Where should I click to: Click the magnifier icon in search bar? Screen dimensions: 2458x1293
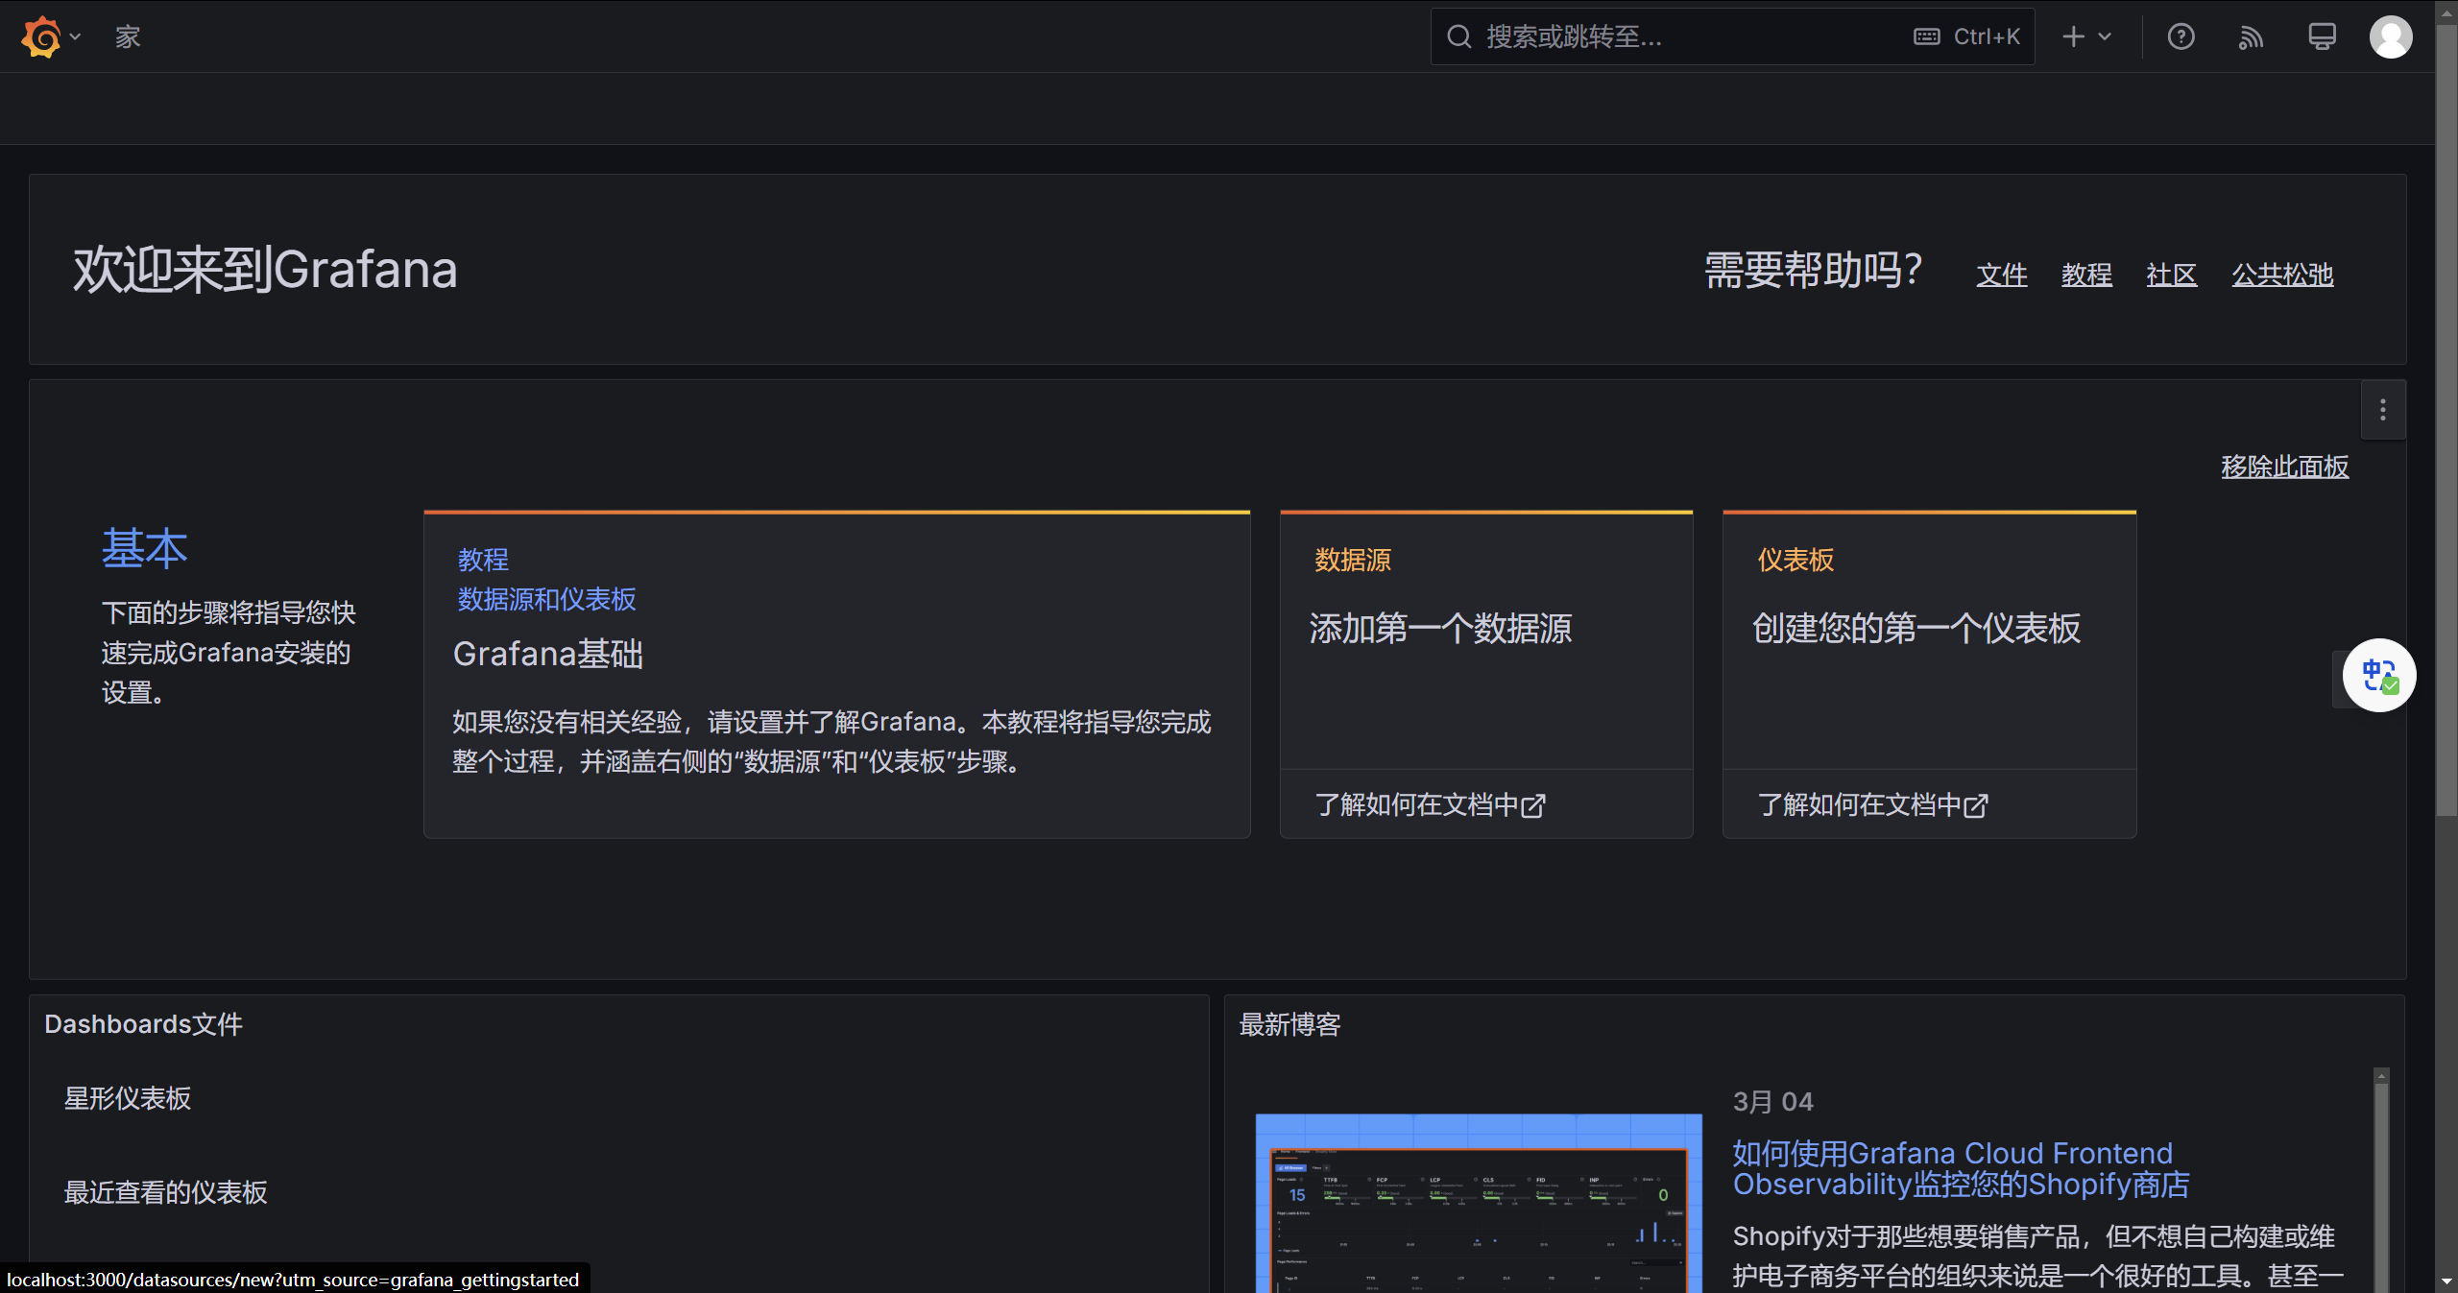point(1458,36)
